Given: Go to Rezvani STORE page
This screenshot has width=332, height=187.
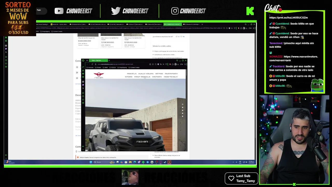Looking at the screenshot, I should pyautogui.click(x=129, y=77).
